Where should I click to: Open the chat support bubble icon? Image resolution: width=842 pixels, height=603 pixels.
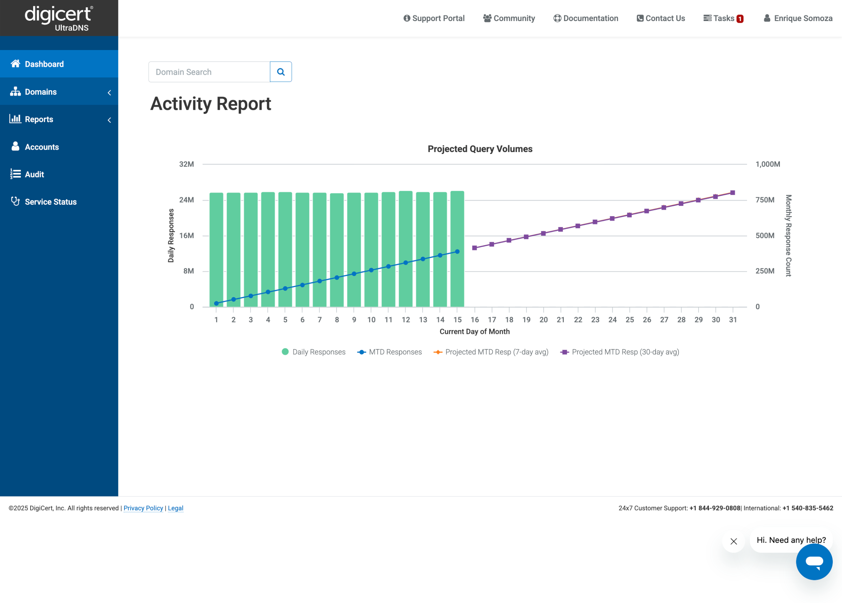tap(814, 562)
